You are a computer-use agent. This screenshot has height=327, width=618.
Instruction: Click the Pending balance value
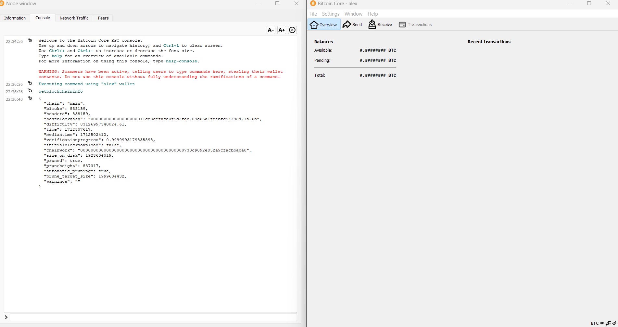378,60
